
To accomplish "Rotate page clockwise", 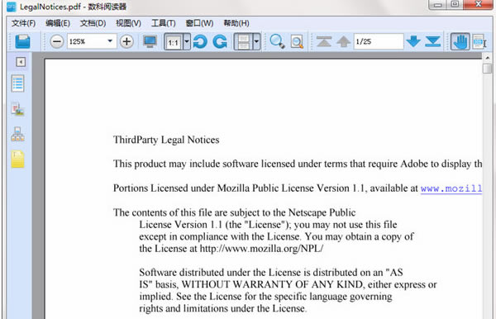I will [x=220, y=41].
